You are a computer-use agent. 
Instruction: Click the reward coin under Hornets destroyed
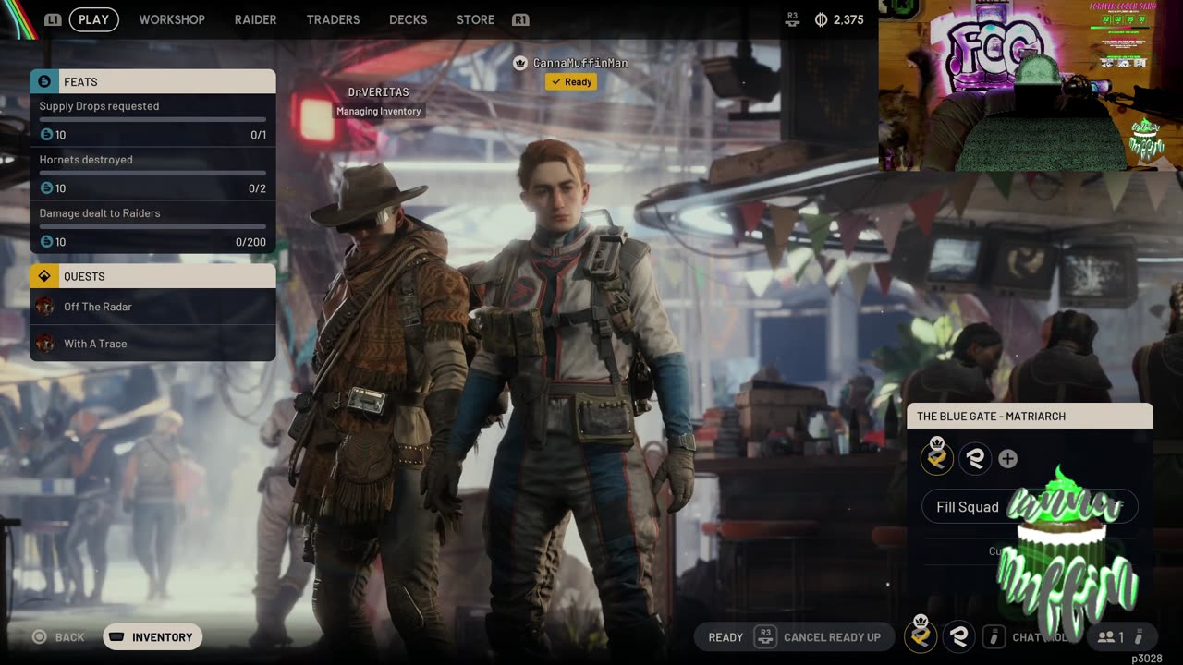tap(46, 188)
